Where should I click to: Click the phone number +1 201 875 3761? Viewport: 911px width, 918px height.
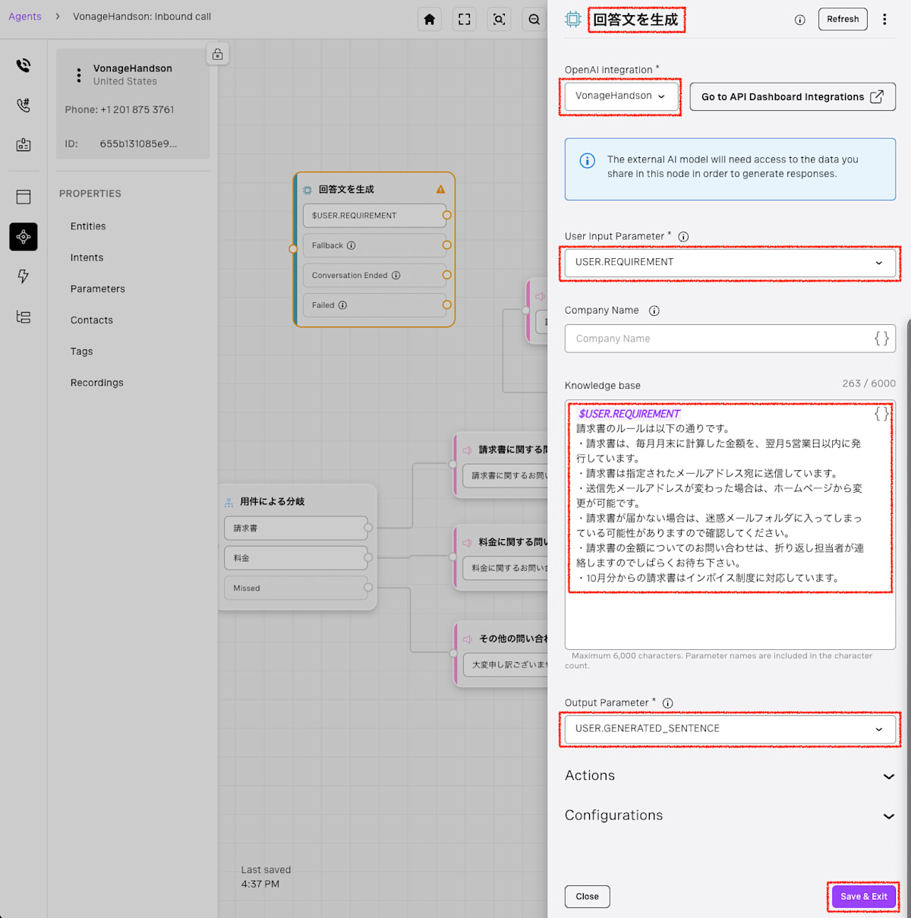pyautogui.click(x=137, y=110)
